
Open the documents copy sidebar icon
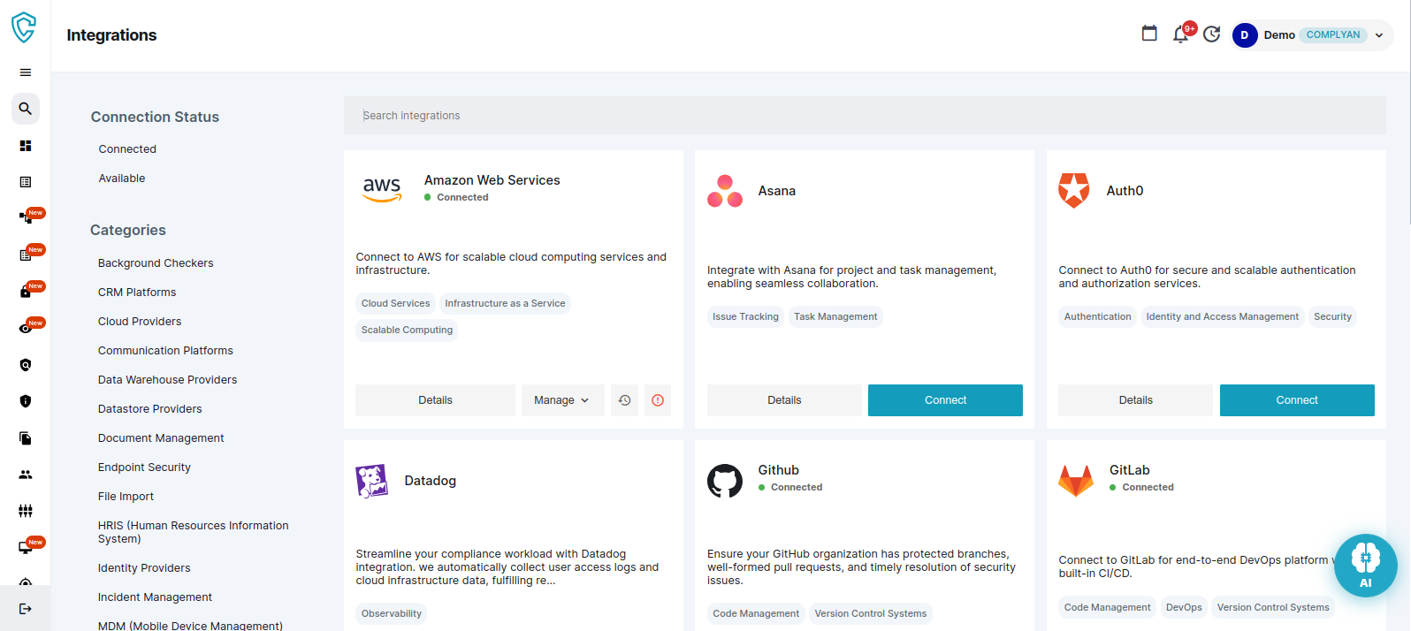26,438
